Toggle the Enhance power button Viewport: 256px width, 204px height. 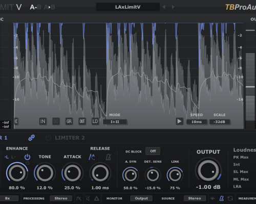pyautogui.click(x=27, y=157)
